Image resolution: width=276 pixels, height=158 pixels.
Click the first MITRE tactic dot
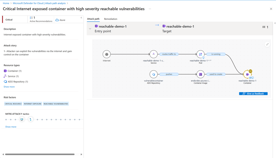tap(6, 119)
